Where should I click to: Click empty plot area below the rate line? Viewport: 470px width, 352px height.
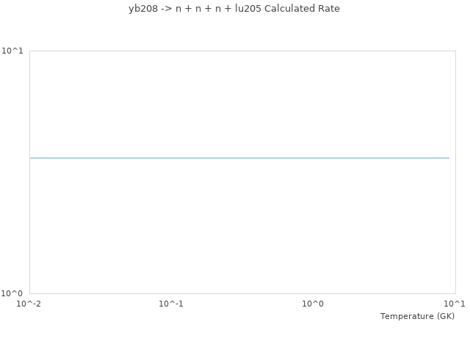pos(239,227)
